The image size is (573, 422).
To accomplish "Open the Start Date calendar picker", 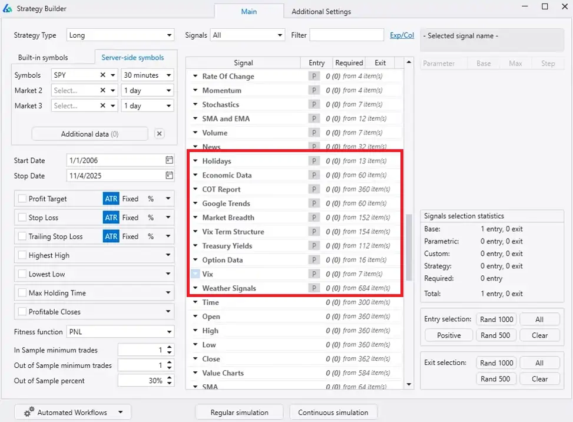I will pos(169,160).
